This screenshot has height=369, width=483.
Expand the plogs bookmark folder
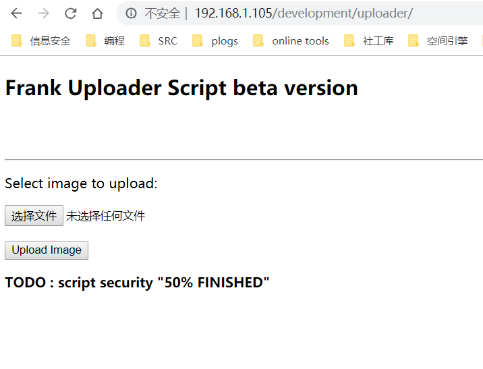(x=215, y=40)
